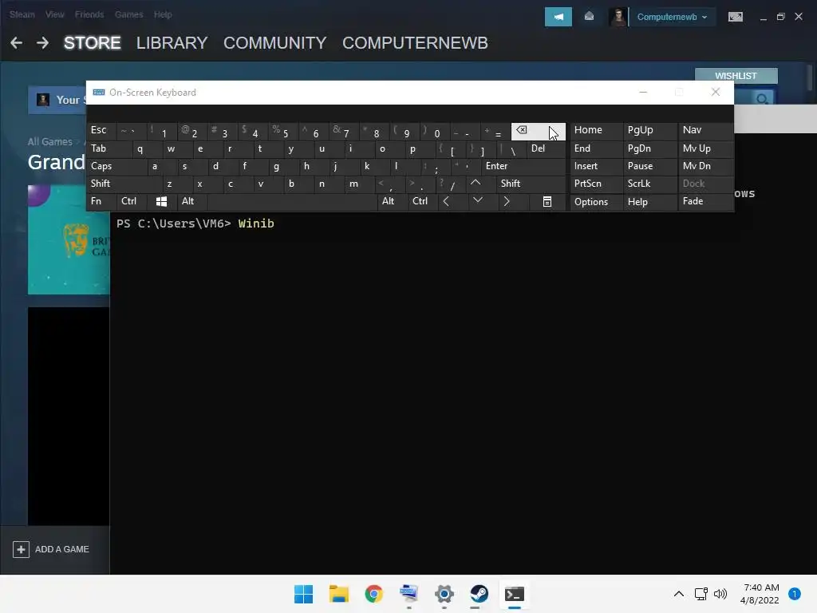Expand Computernewb account dropdown
817x613 pixels.
(672, 17)
